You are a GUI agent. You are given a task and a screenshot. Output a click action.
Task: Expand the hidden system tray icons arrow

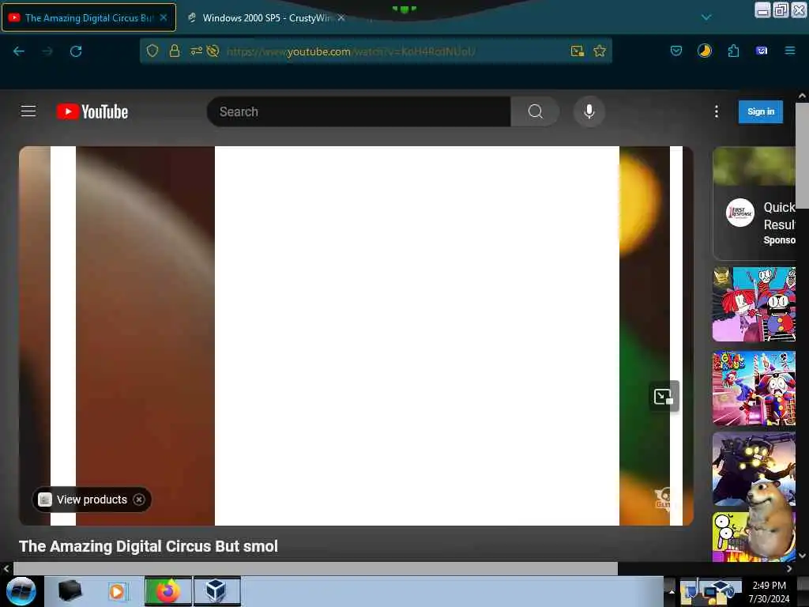click(x=672, y=591)
